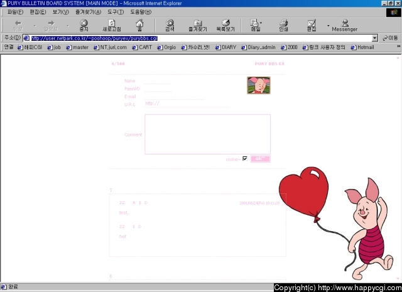The width and height of the screenshot is (402, 292).
Task: Open the 즐겨찾기(A) menu
Action: (88, 12)
